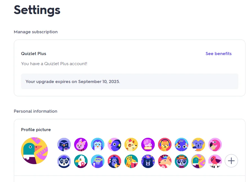The width and height of the screenshot is (247, 182).
Task: Pick the cat with headphones avatar
Action: 165,145
